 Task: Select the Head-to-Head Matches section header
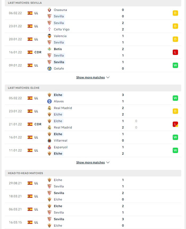pos(93,173)
